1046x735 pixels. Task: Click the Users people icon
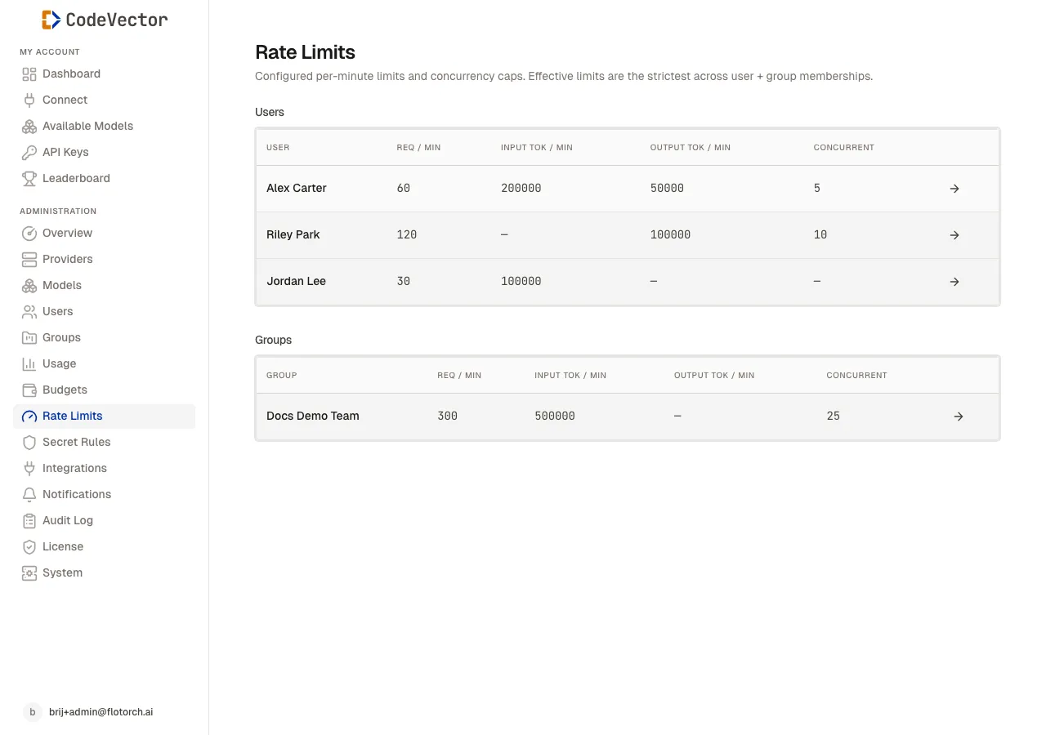pyautogui.click(x=29, y=312)
